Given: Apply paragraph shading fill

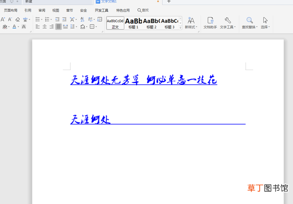Looking at the screenshot, I should [x=82, y=27].
